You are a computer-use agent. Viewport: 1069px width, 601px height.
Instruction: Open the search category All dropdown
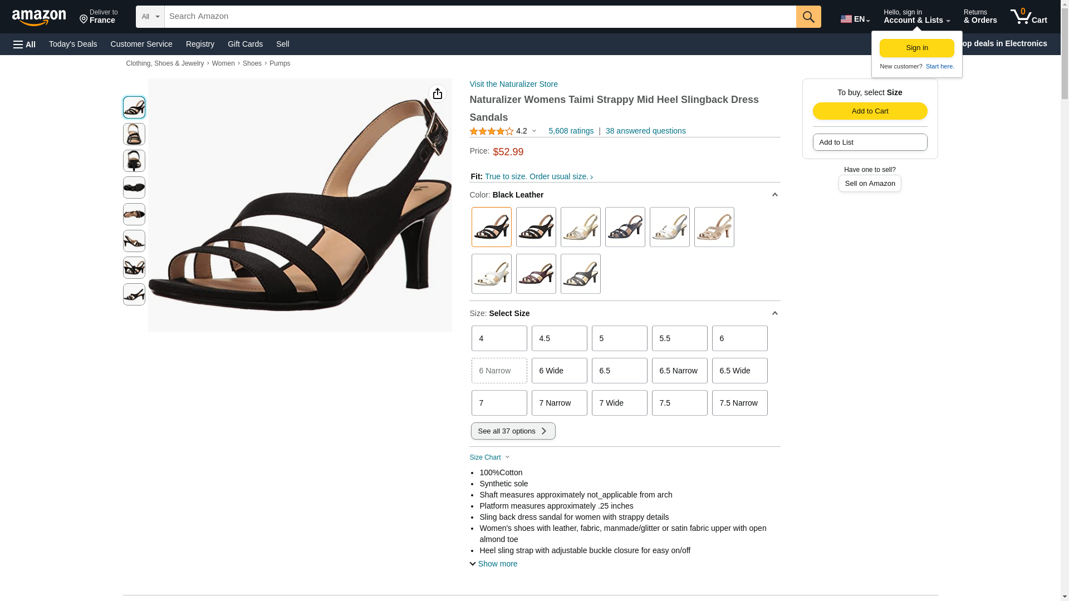coord(150,17)
